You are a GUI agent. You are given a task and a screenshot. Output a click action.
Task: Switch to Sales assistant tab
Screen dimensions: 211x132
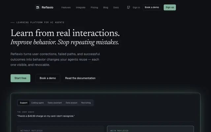(x=55, y=103)
